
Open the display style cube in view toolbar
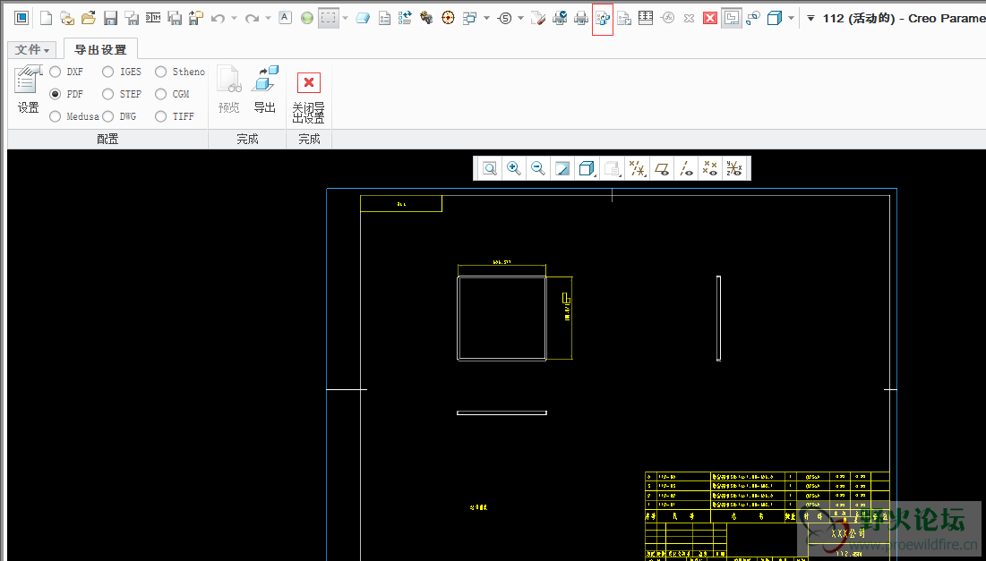coord(586,168)
